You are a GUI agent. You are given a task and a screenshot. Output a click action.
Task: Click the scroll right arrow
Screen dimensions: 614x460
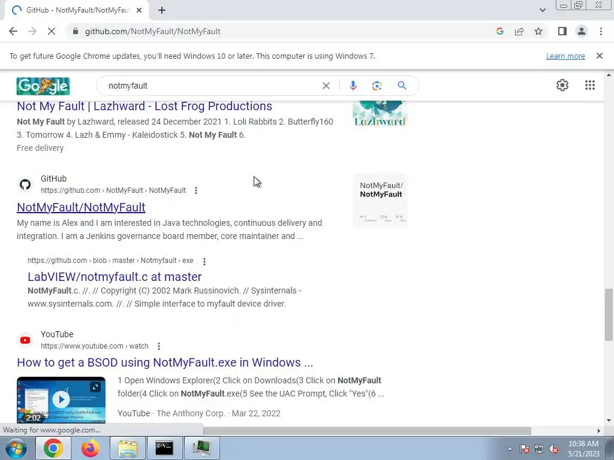click(598, 431)
